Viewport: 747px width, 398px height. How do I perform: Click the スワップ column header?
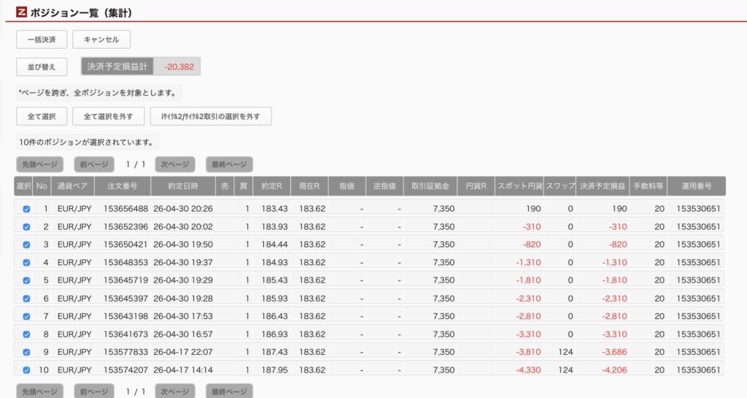pos(560,186)
